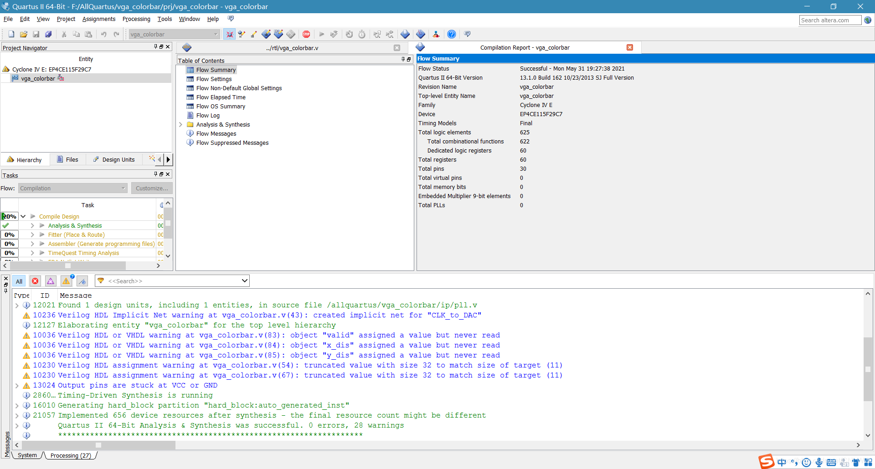875x469 pixels.
Task: Click the speech bubble icon beside Help menu
Action: [231, 19]
